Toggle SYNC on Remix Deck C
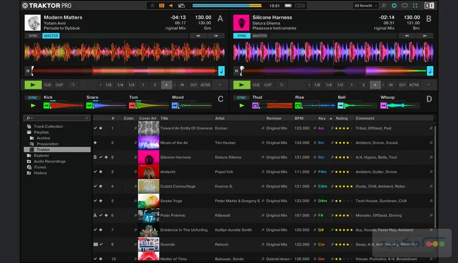This screenshot has height=263, width=458. [33, 97]
